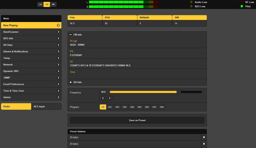The width and height of the screenshot is (256, 148).
Task: Select HD2 program
Action: (x=117, y=107)
